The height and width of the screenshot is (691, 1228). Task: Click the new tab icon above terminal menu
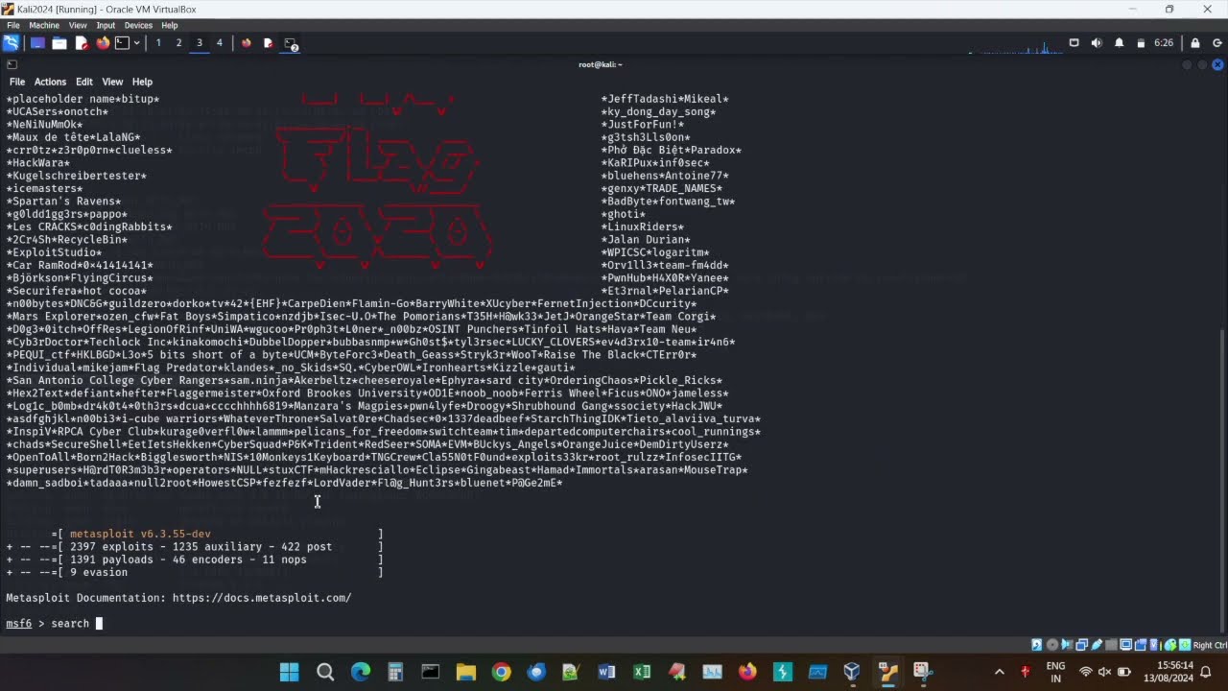pyautogui.click(x=12, y=64)
